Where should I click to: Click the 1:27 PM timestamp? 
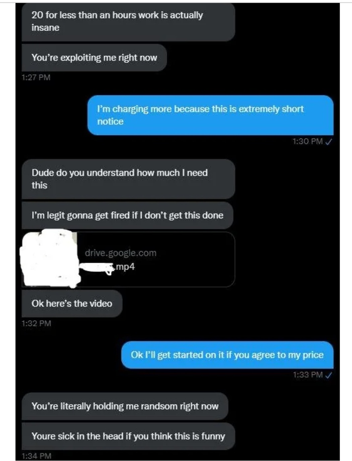click(36, 77)
